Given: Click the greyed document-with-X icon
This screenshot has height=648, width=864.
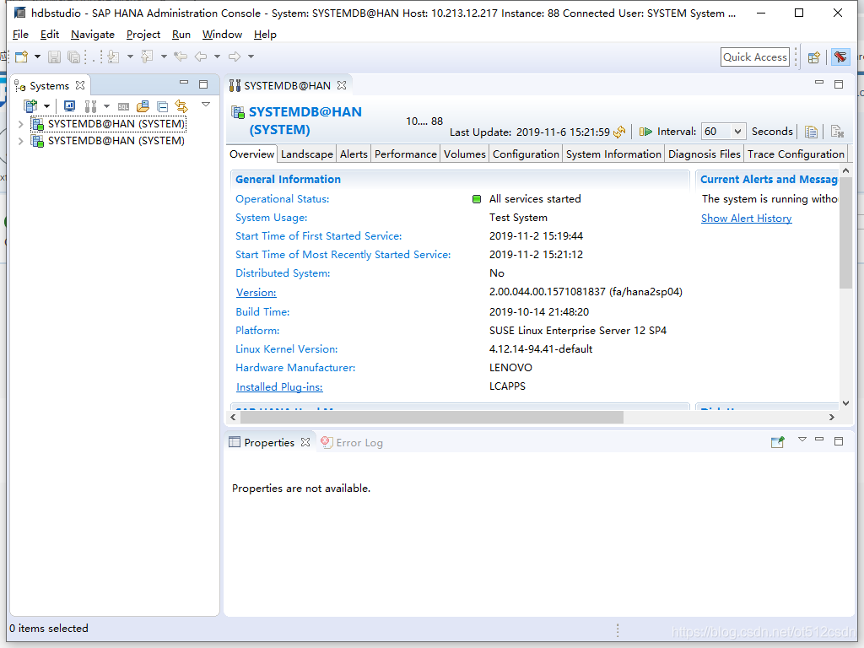Looking at the screenshot, I should [x=837, y=132].
